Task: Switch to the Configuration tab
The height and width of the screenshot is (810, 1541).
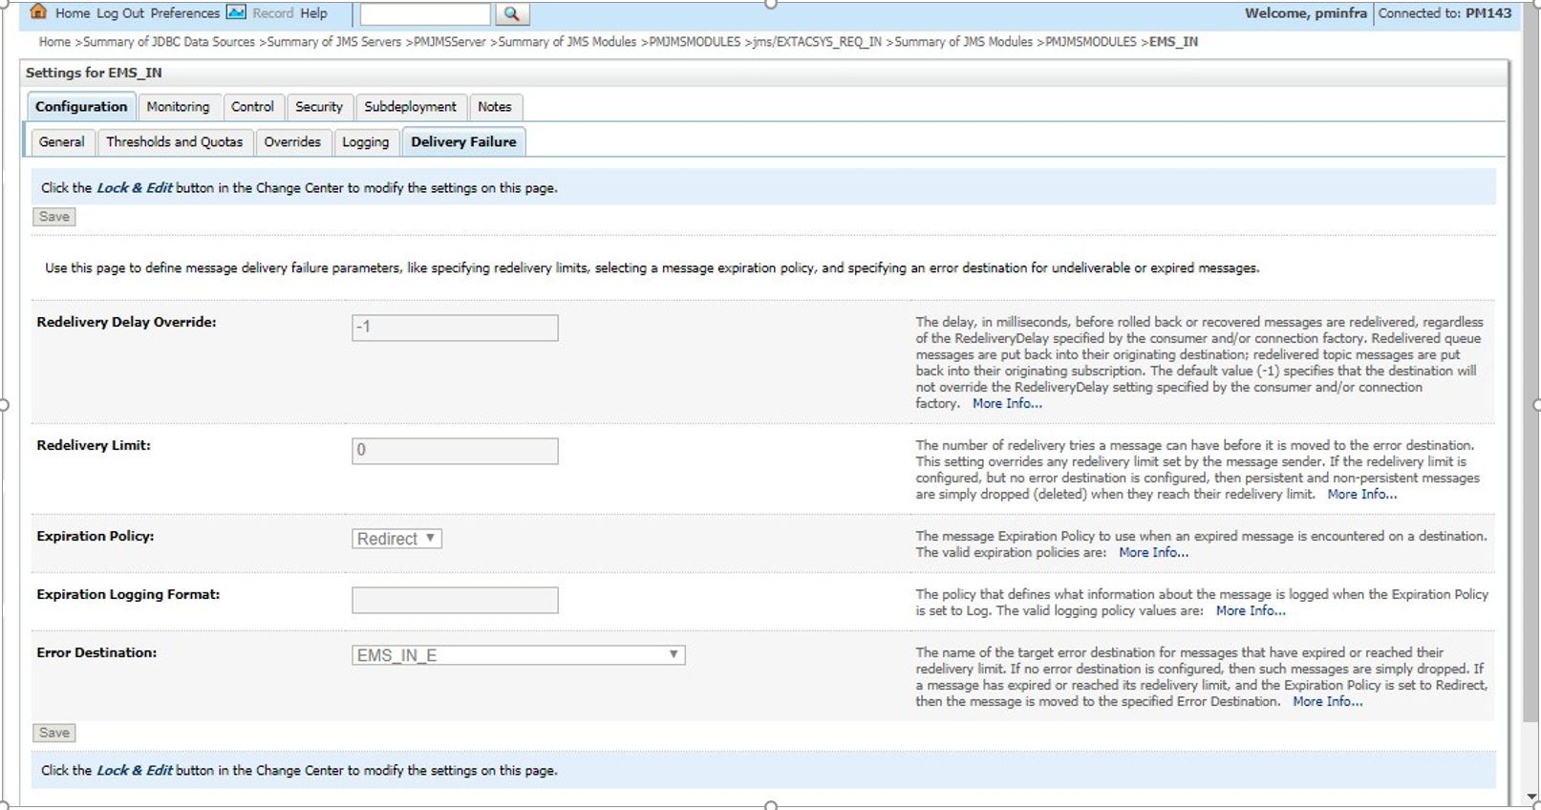Action: 81,107
